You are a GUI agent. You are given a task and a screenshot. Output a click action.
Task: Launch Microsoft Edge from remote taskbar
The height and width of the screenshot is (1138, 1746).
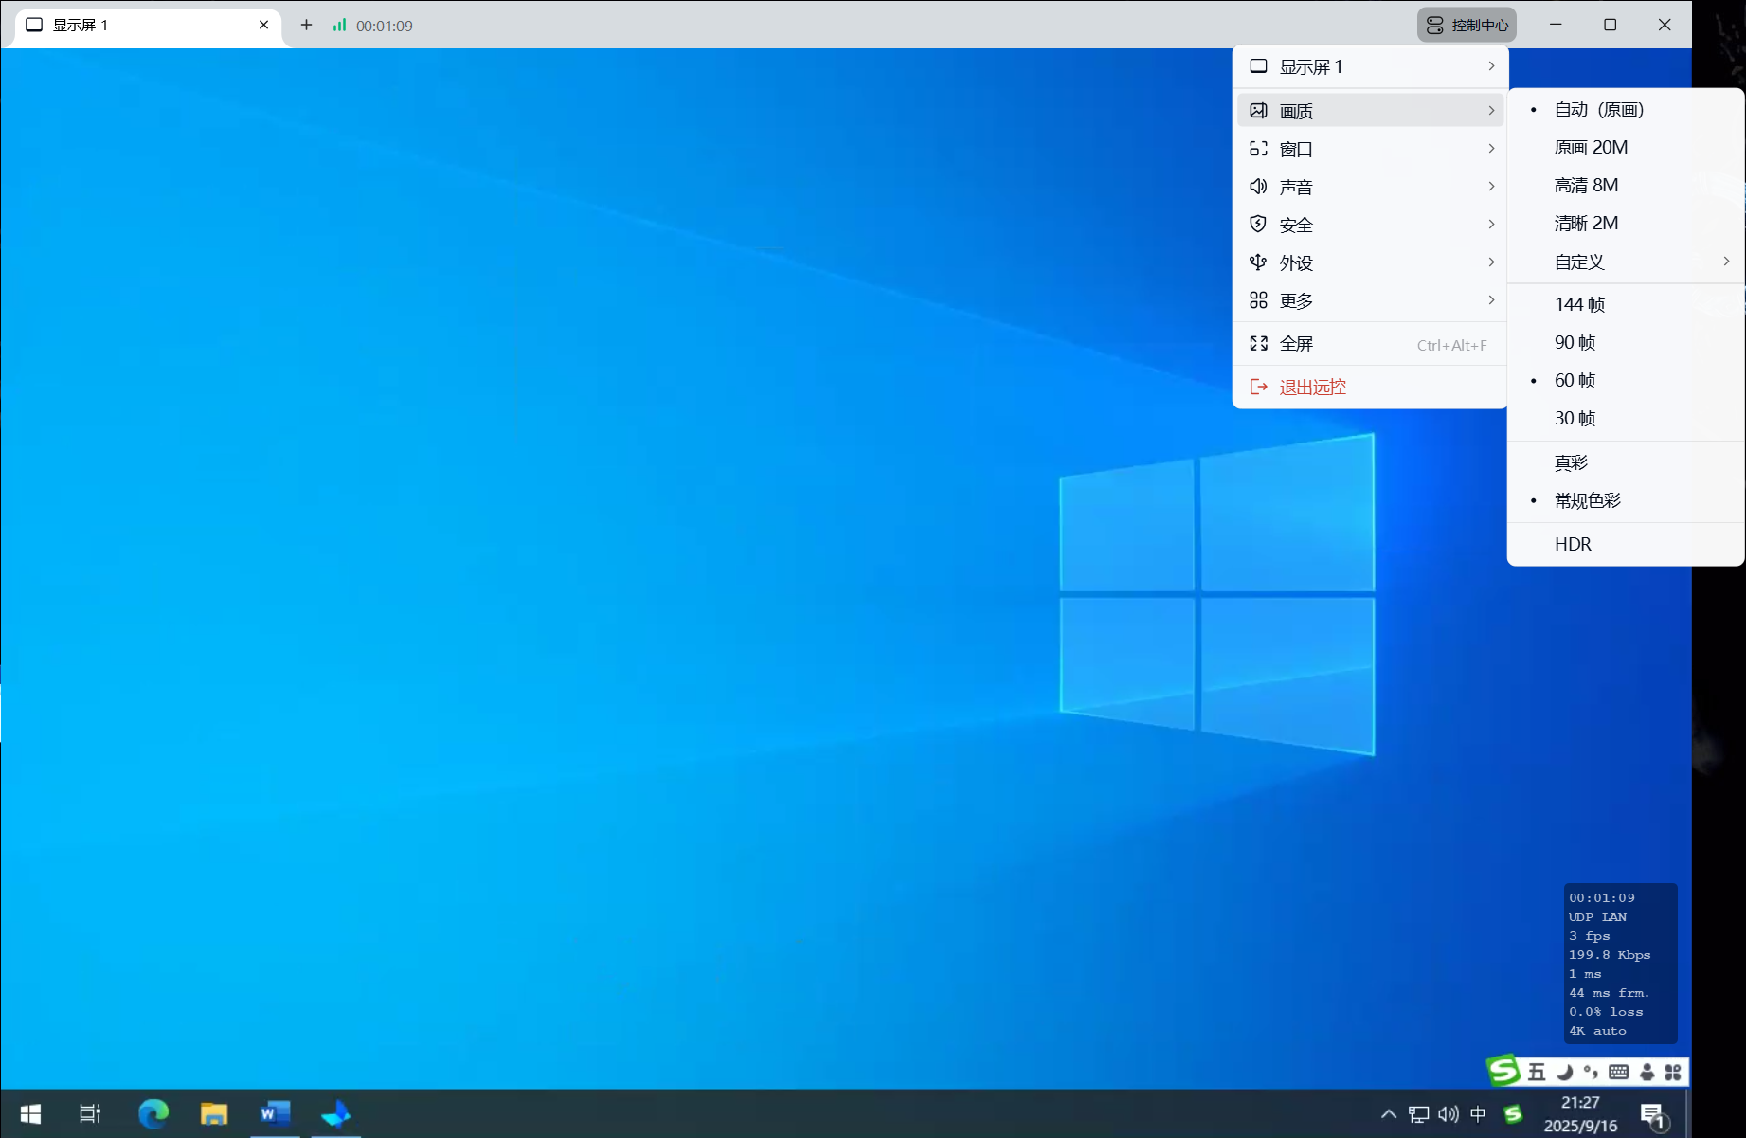pos(153,1114)
